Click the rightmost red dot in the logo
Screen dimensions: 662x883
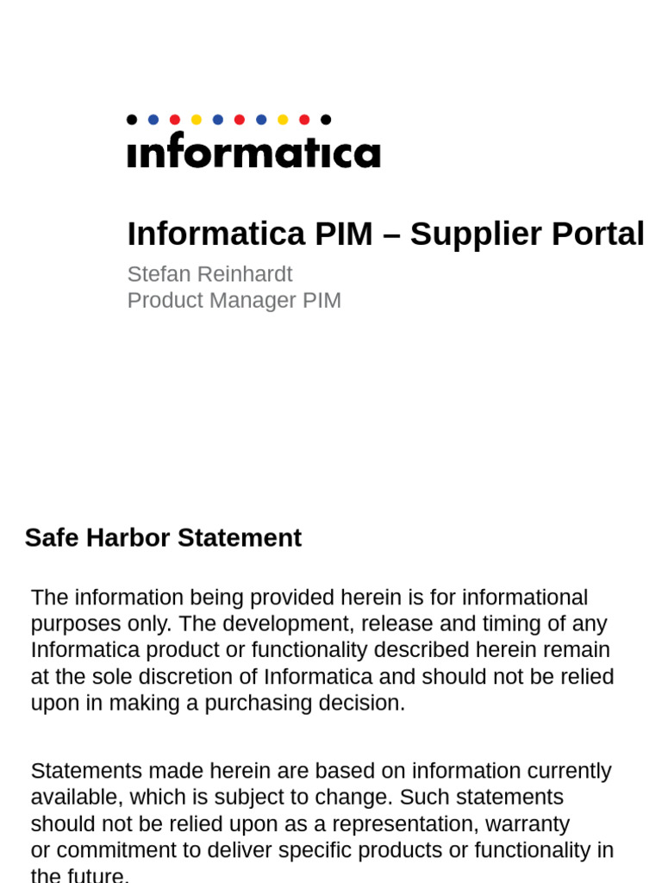pyautogui.click(x=304, y=119)
